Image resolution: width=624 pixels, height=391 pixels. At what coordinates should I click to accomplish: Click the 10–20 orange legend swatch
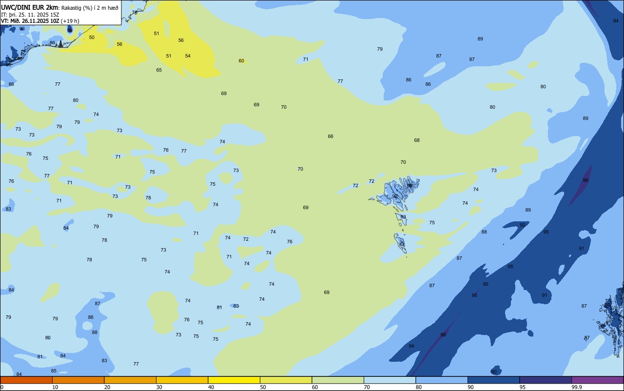coord(78,380)
